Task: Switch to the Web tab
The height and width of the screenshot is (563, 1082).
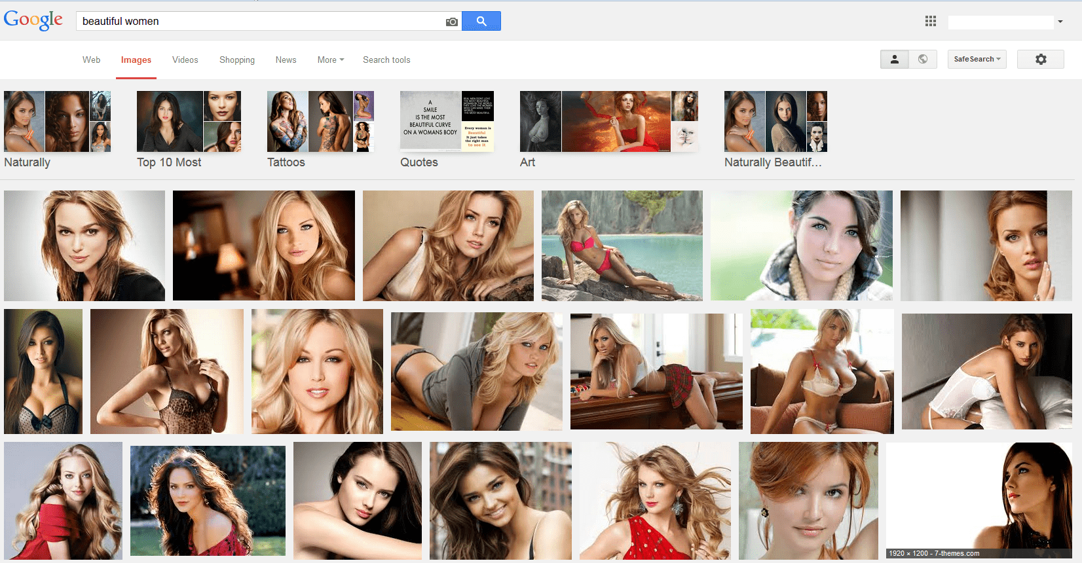Action: (x=91, y=60)
